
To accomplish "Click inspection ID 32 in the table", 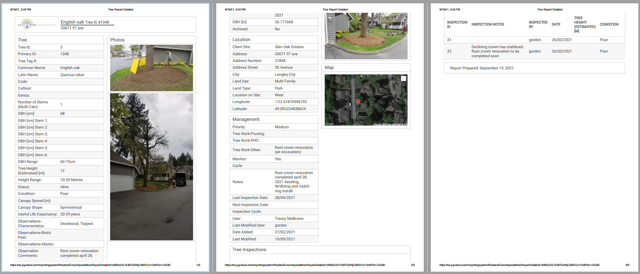I will click(449, 51).
